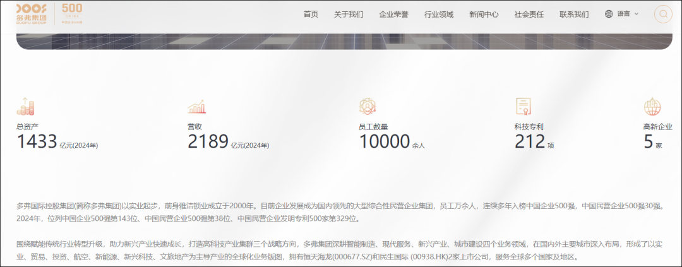Click the 科技专利 label

click(529, 126)
